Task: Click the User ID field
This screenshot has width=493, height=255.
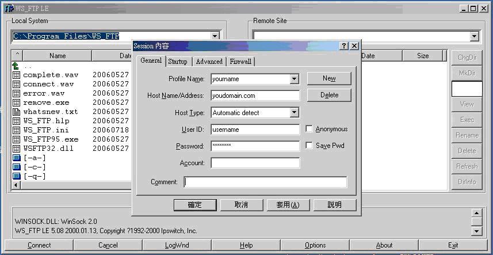Action: (x=255, y=130)
